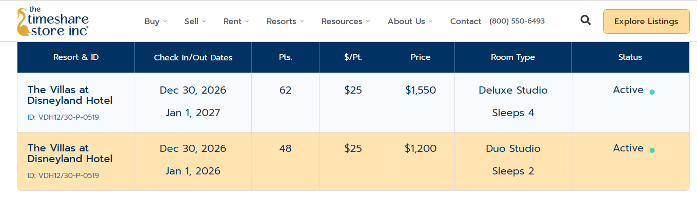
Task: Call the (800) 550-6493 phone link
Action: click(517, 21)
